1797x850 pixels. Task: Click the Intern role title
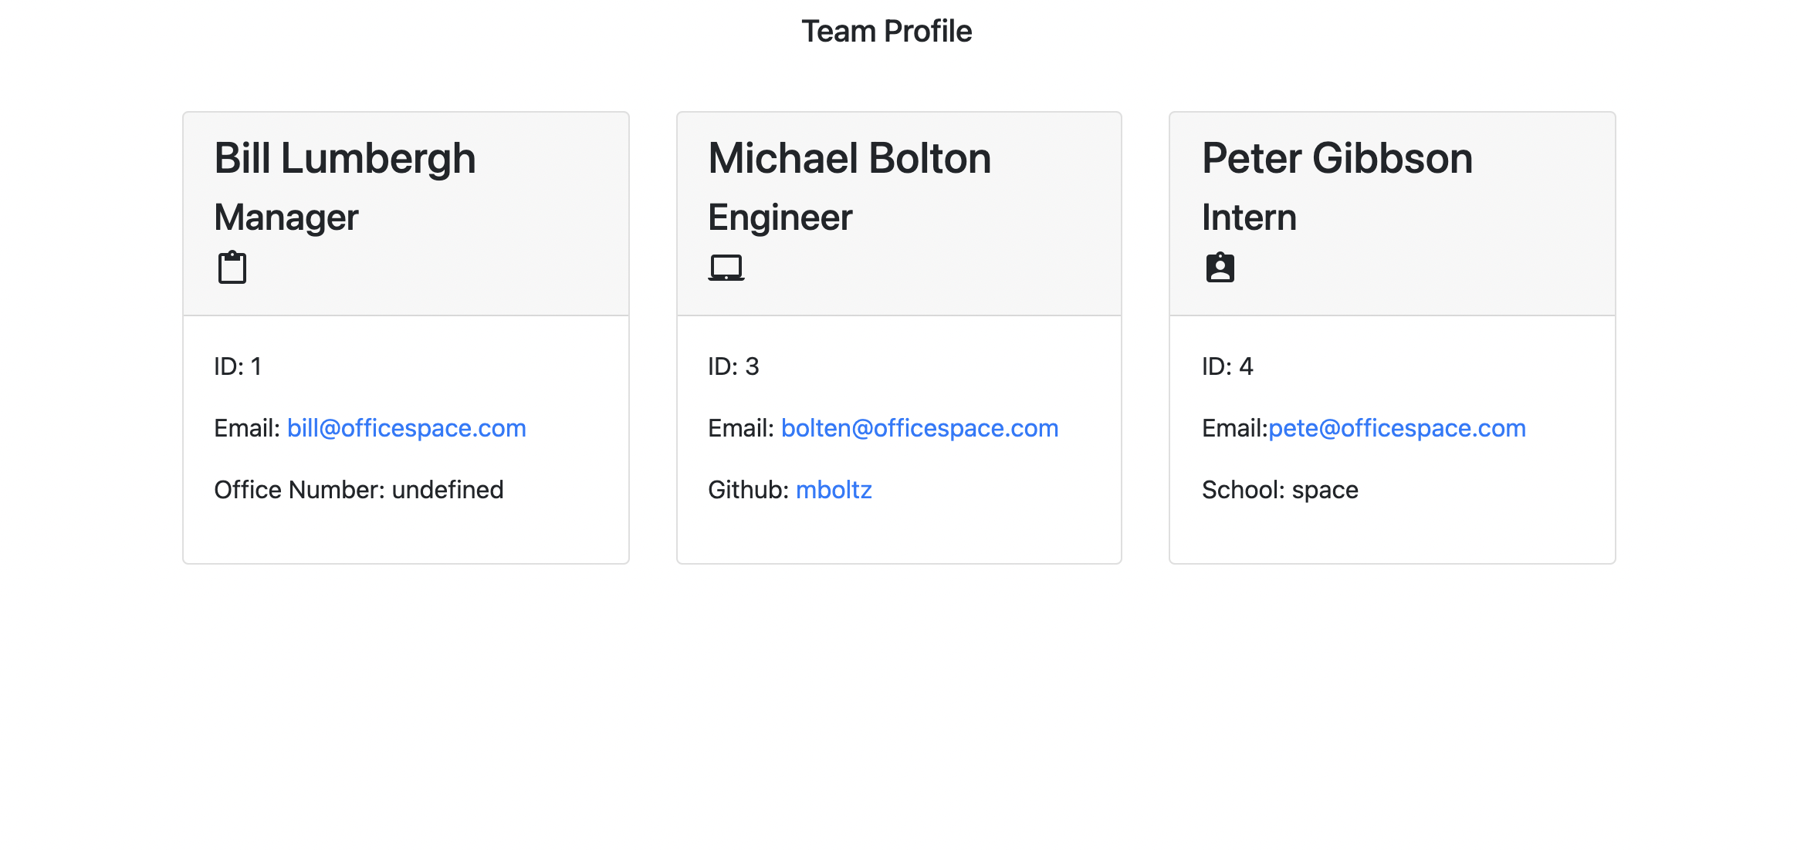[x=1249, y=218]
